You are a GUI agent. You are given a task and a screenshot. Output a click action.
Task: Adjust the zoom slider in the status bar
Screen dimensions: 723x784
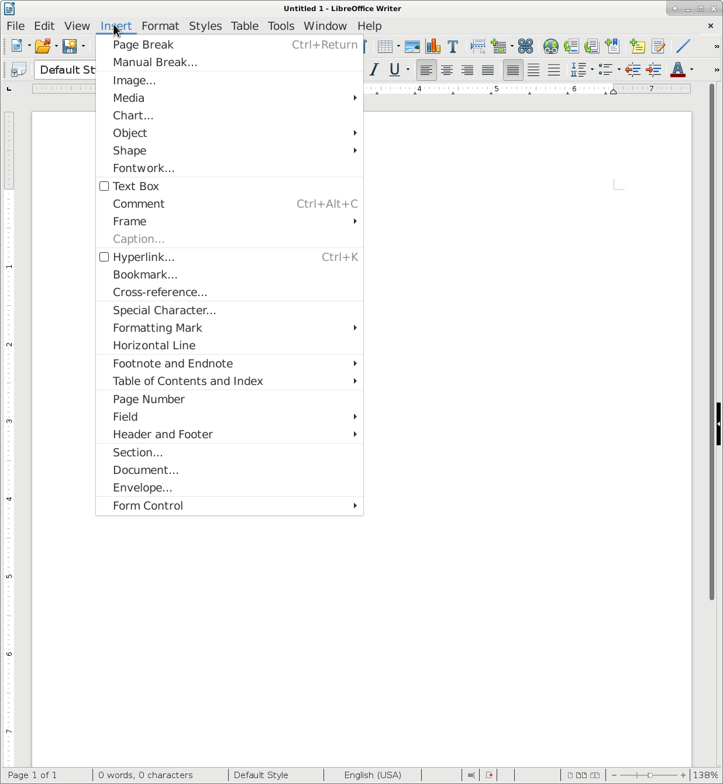(649, 775)
